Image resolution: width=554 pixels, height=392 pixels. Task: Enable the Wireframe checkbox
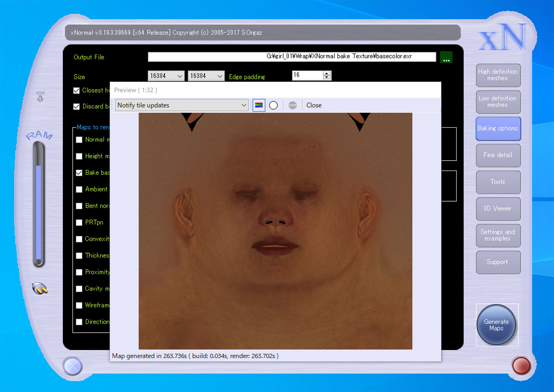(x=79, y=305)
